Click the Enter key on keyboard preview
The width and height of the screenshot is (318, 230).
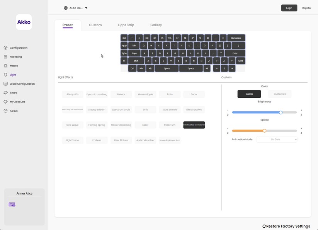pos(235,53)
